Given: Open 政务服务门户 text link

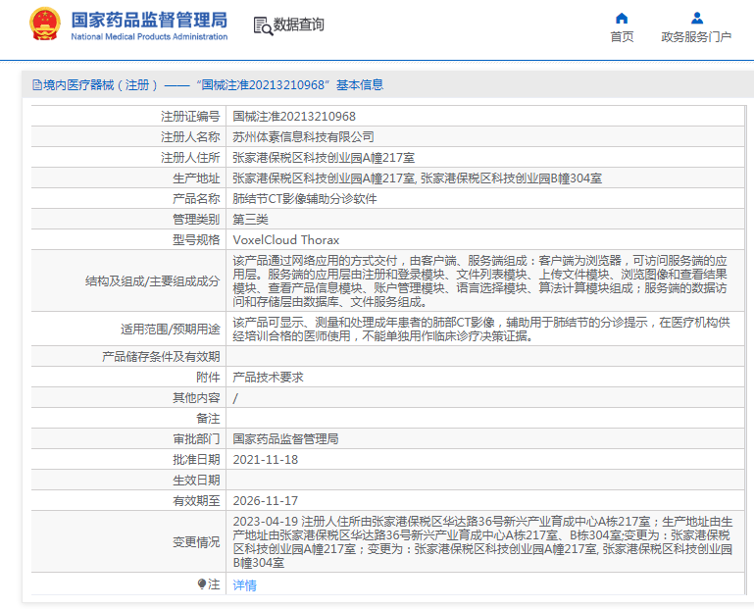Looking at the screenshot, I should coord(696,36).
